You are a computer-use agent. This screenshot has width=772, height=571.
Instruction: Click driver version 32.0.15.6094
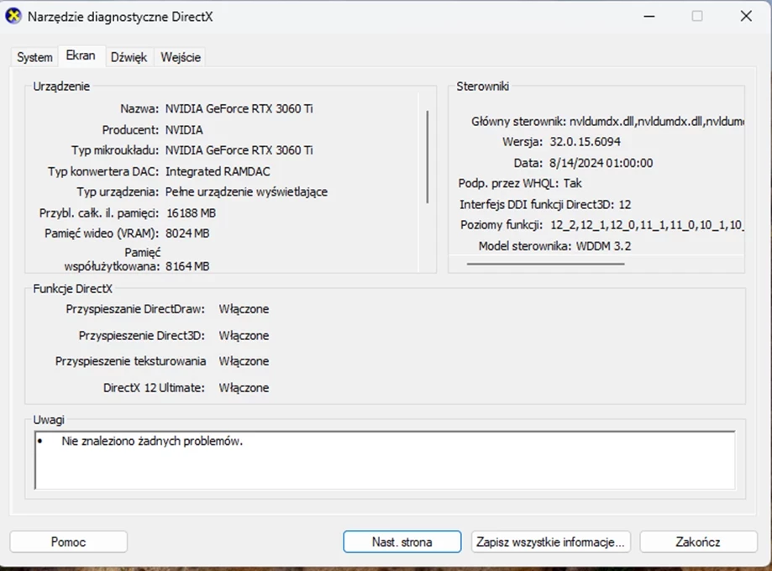585,142
